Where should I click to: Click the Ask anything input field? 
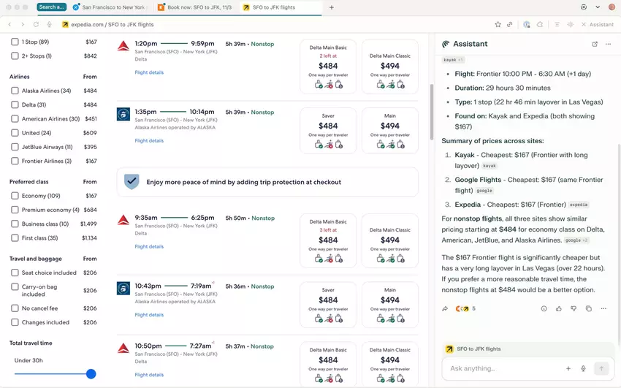[x=504, y=369]
